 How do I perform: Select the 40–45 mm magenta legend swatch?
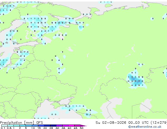tap(71, 126)
